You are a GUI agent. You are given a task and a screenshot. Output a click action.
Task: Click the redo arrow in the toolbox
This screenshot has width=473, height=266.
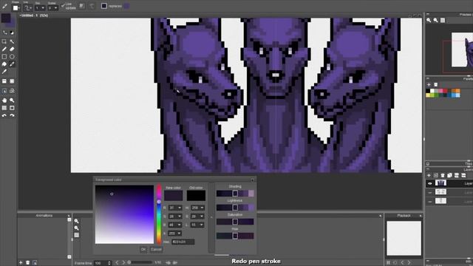tap(12, 115)
